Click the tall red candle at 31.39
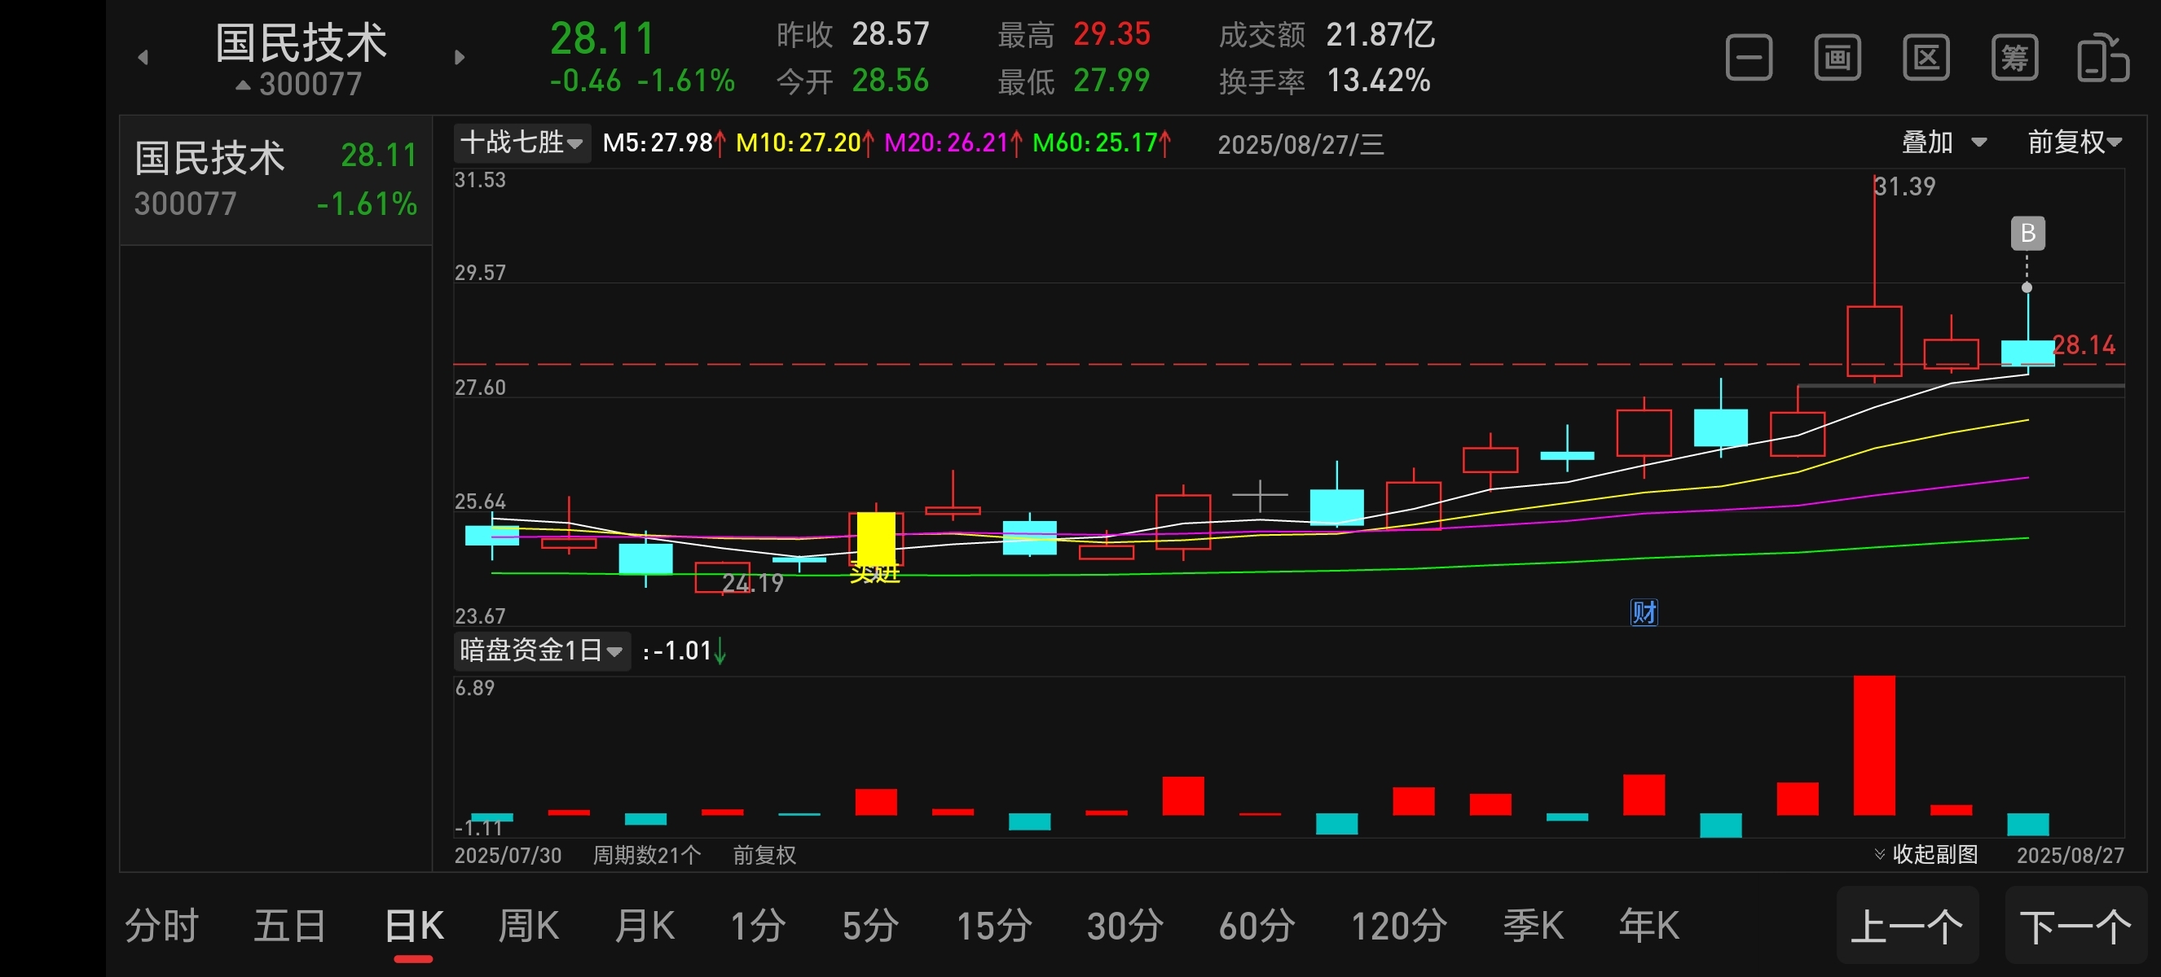Image resolution: width=2161 pixels, height=977 pixels. [x=1874, y=340]
